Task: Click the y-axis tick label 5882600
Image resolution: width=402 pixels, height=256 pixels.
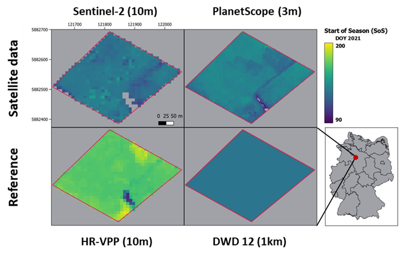Action: (x=39, y=60)
